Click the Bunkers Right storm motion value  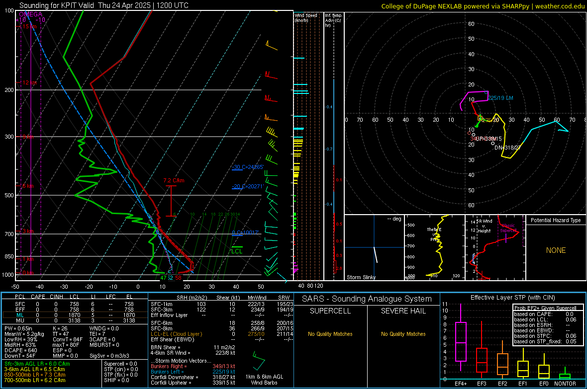[x=223, y=366]
